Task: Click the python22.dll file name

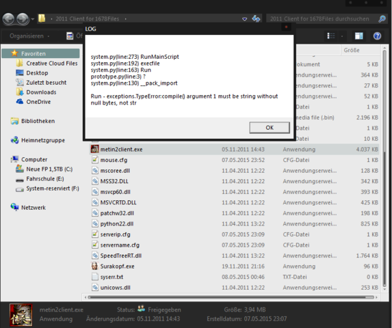Action: click(117, 223)
